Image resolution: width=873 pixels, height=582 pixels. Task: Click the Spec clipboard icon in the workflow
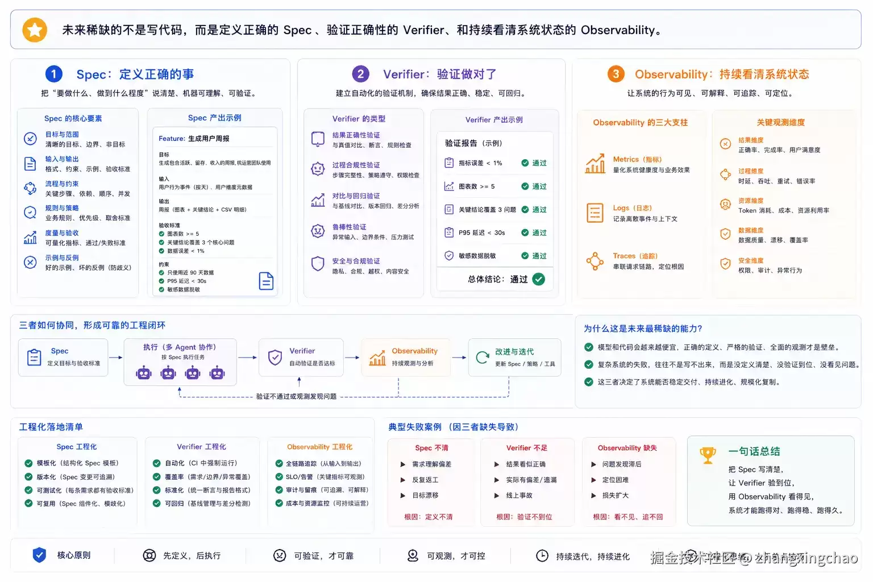coord(34,357)
